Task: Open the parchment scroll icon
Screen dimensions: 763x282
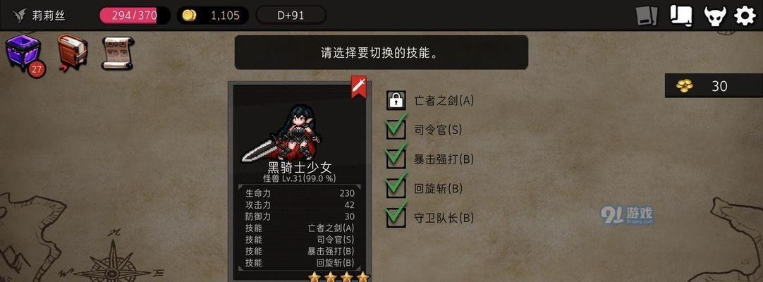Action: click(x=118, y=52)
